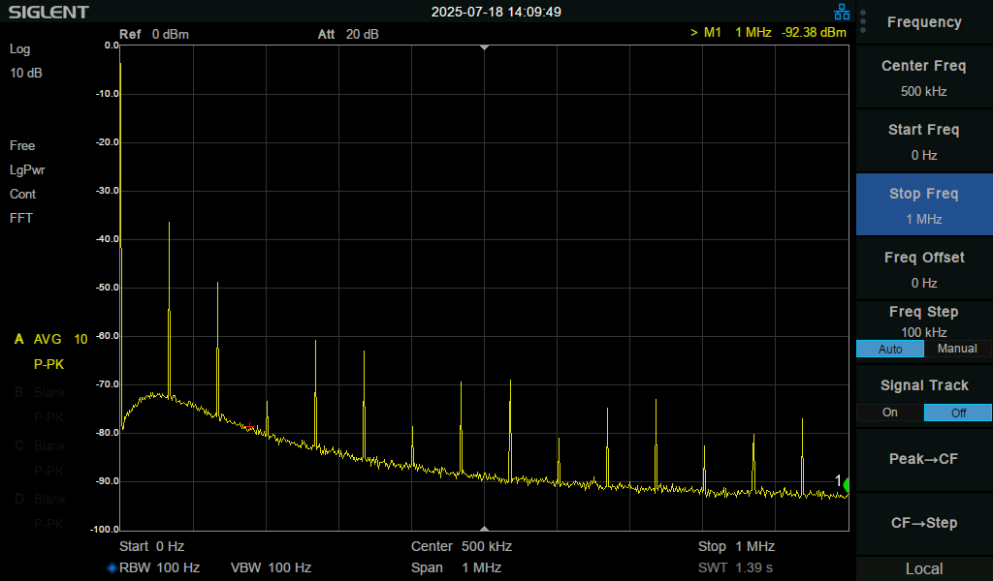This screenshot has width=993, height=581.
Task: Select the Stop Freq 1 MHz button
Action: [x=924, y=205]
